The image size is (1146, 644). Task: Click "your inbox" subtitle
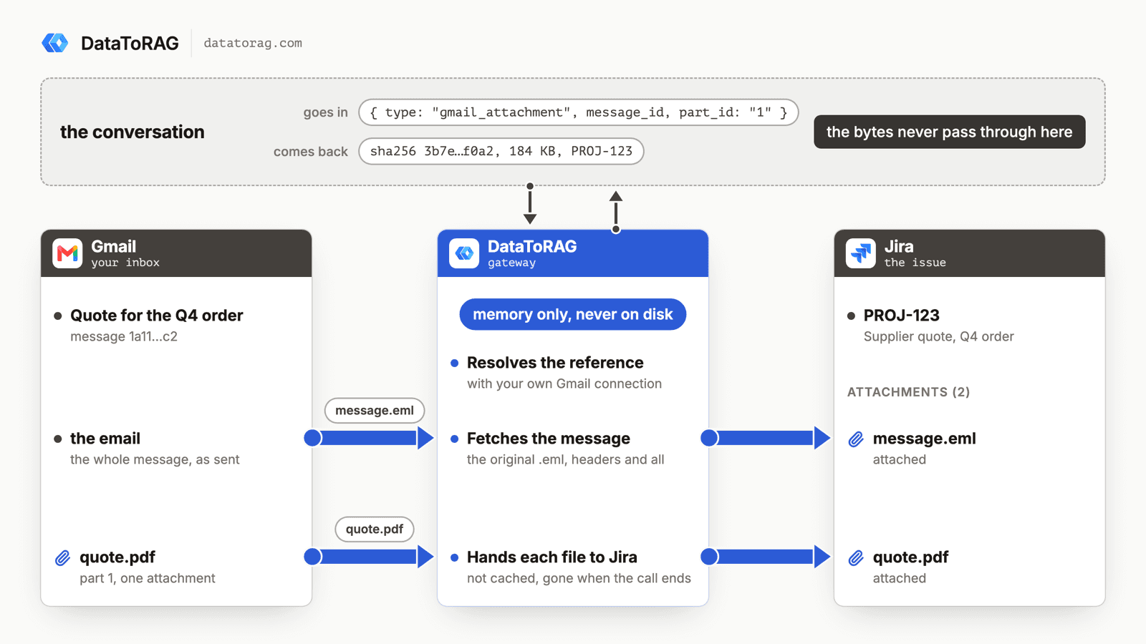(x=125, y=263)
